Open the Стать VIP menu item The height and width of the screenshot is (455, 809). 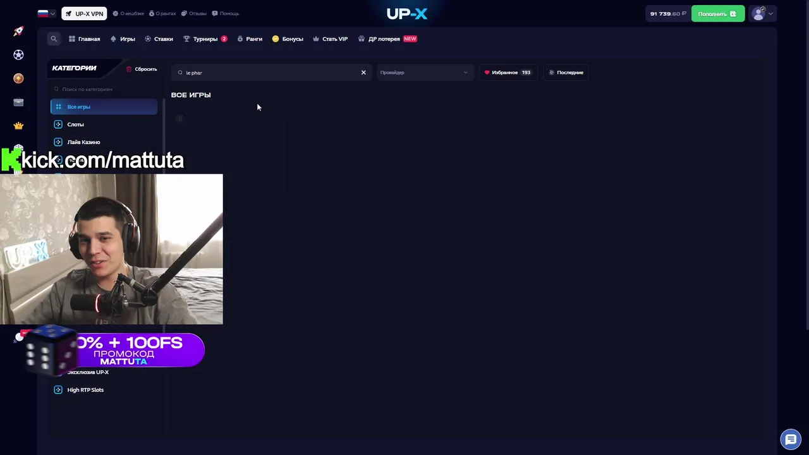(330, 39)
